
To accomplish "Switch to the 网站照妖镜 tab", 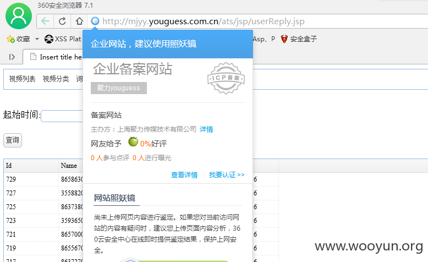I will point(114,198).
